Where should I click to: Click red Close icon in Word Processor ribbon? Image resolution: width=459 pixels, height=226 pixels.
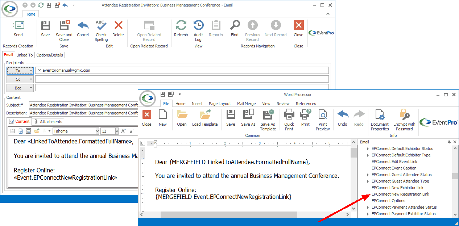(147, 115)
